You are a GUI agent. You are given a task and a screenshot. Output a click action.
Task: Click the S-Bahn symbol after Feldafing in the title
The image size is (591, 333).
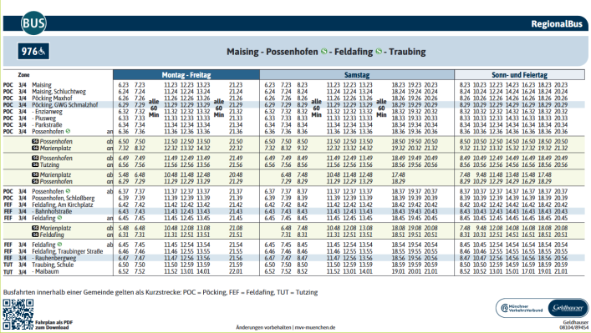[x=379, y=52]
